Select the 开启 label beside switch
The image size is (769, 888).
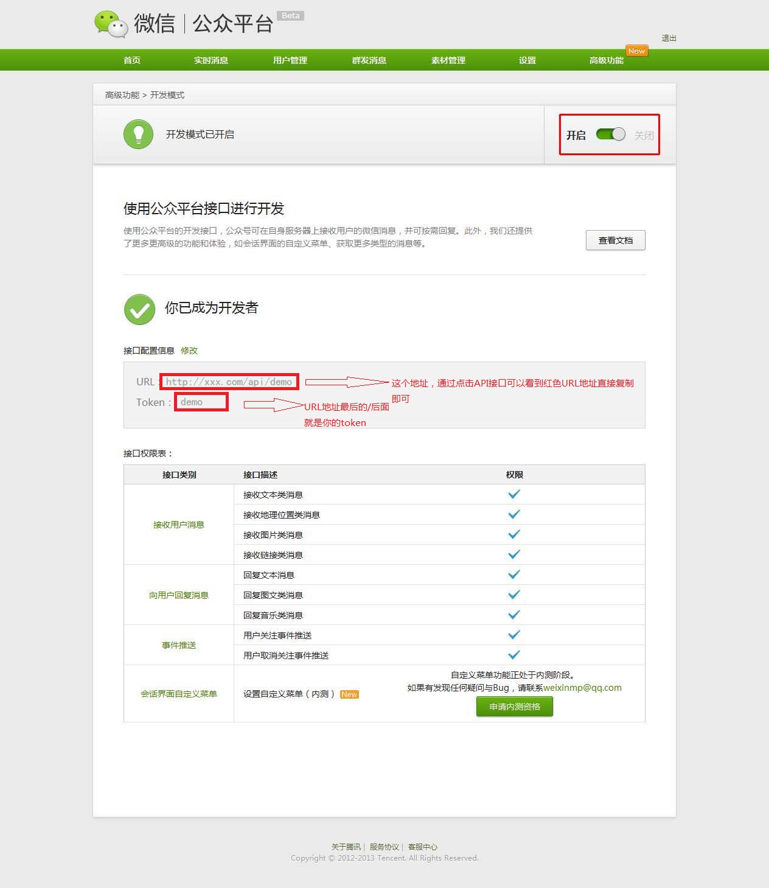click(576, 135)
